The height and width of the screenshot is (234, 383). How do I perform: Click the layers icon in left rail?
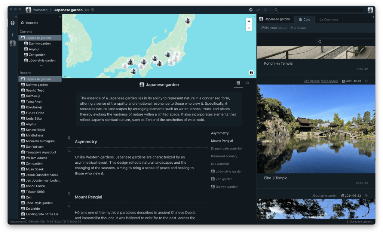pos(13,23)
